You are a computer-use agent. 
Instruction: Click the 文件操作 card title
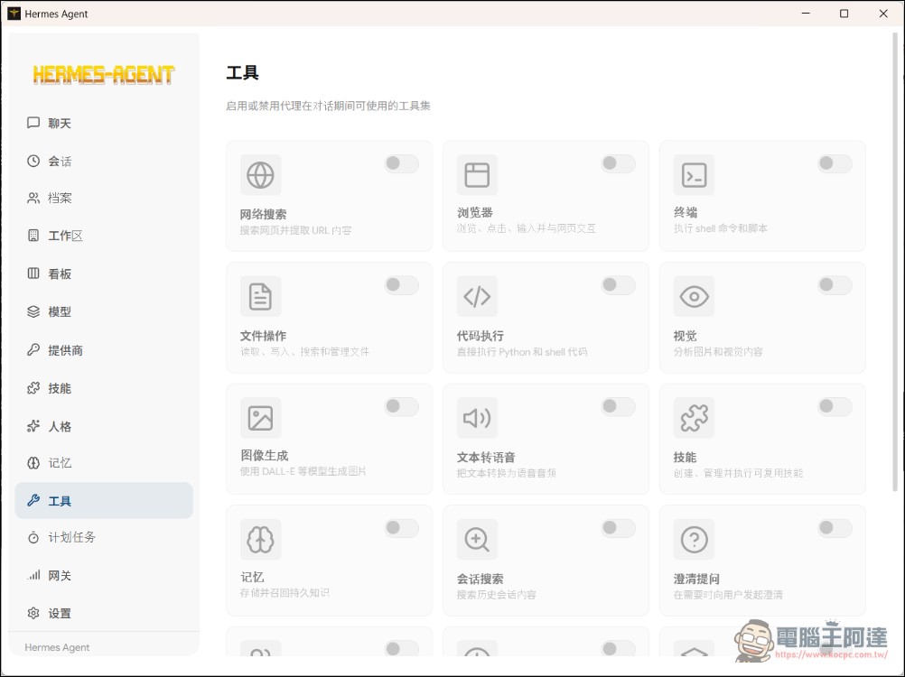(x=263, y=336)
